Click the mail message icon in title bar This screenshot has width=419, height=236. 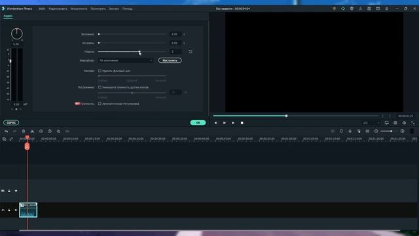[378, 9]
